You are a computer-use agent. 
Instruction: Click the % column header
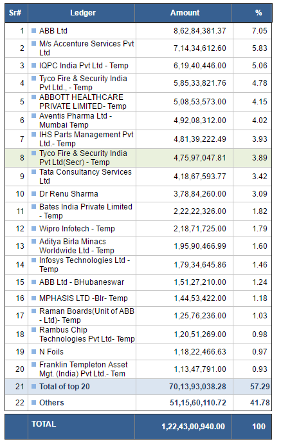pos(258,13)
